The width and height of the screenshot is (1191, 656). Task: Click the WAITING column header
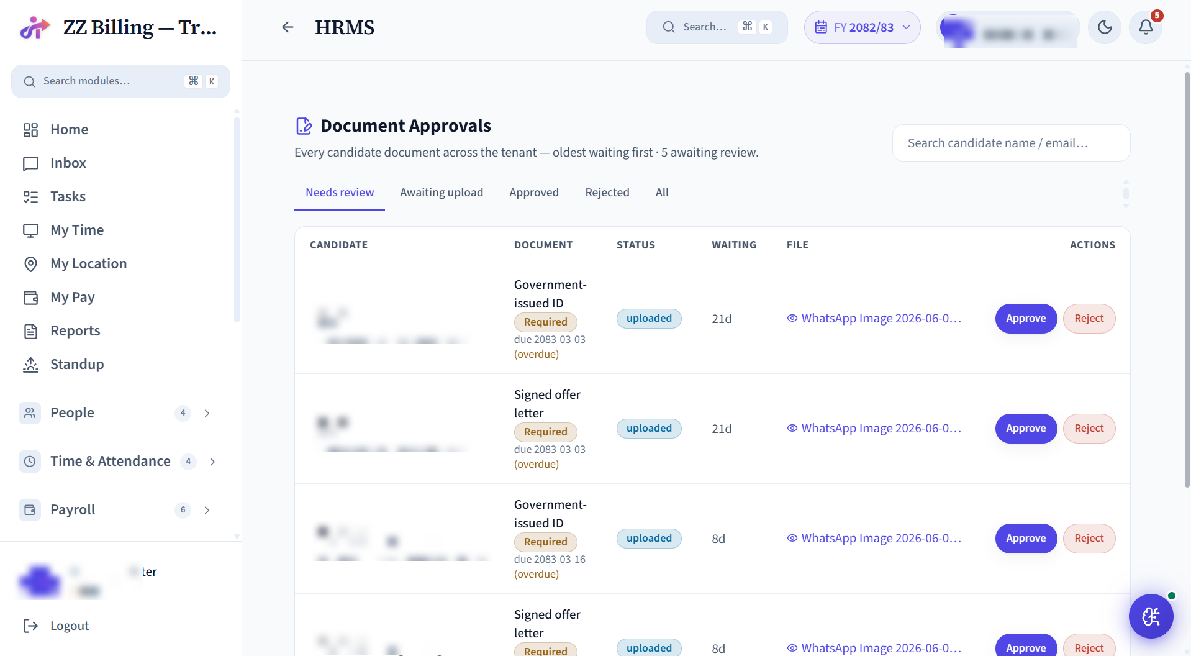click(734, 245)
